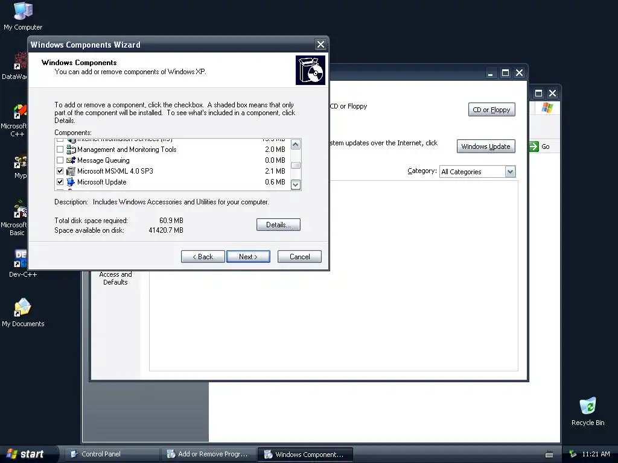This screenshot has height=463, width=618.
Task: Click the 2.1 MB size value
Action: coord(275,171)
